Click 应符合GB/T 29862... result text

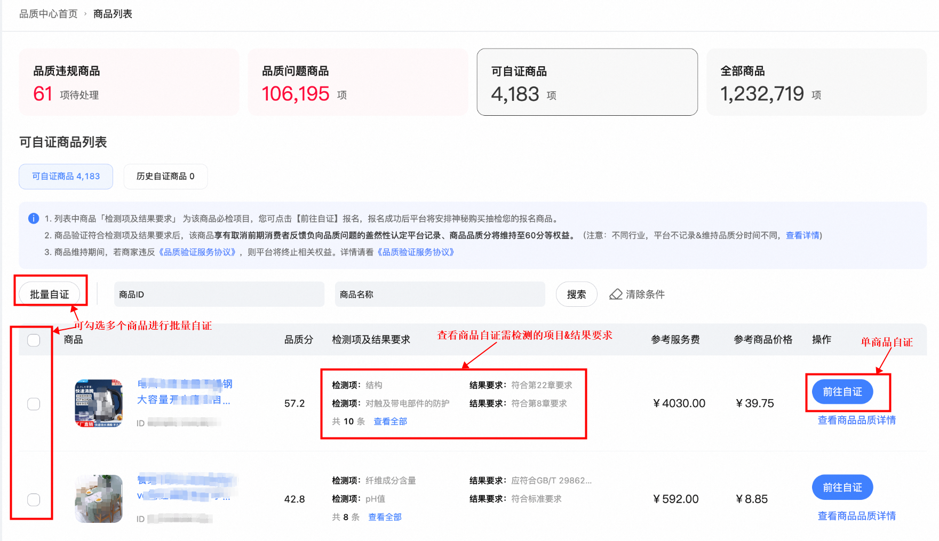pos(551,481)
